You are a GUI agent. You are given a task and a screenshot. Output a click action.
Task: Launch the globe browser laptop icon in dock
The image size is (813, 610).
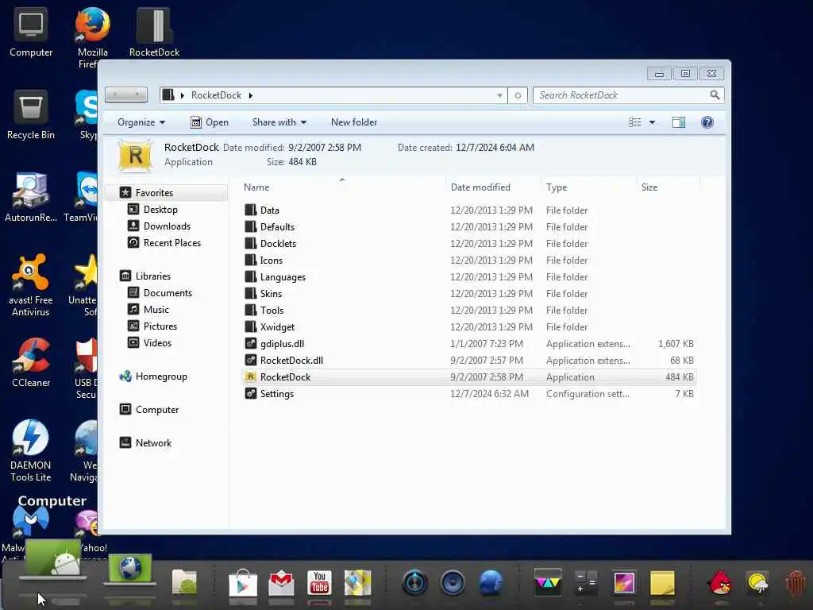pyautogui.click(x=129, y=569)
